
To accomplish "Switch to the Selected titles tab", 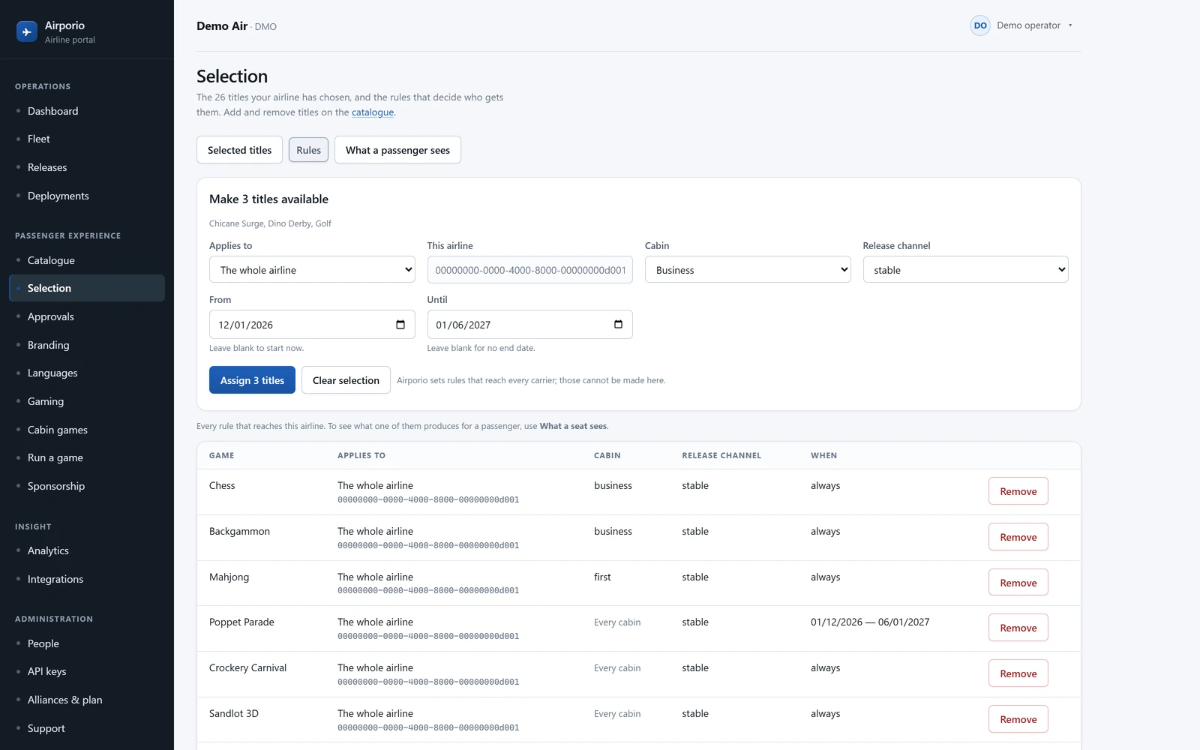I will click(x=239, y=150).
